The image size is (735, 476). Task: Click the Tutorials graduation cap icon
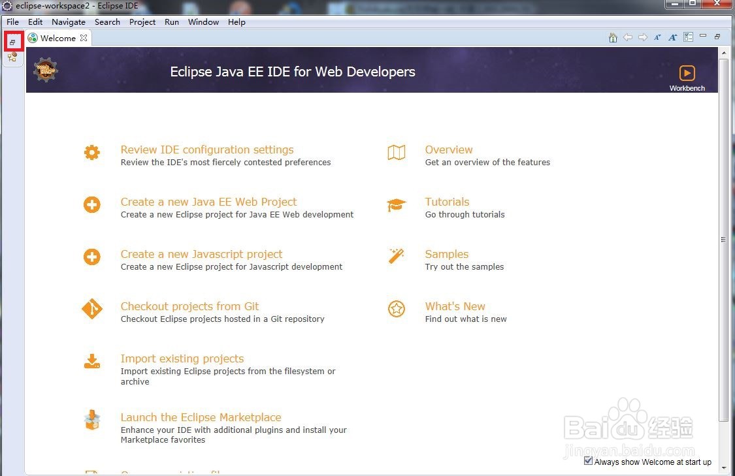[x=397, y=205]
